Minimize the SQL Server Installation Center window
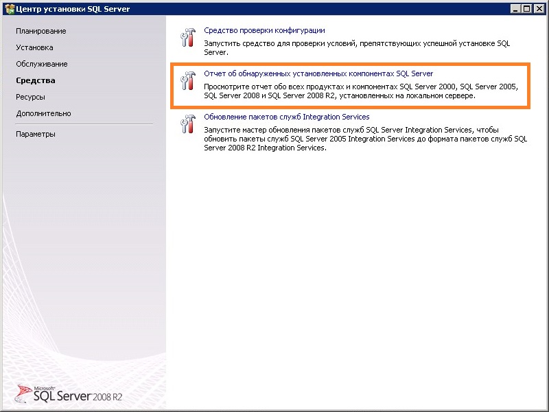549x412 pixels. coord(515,8)
